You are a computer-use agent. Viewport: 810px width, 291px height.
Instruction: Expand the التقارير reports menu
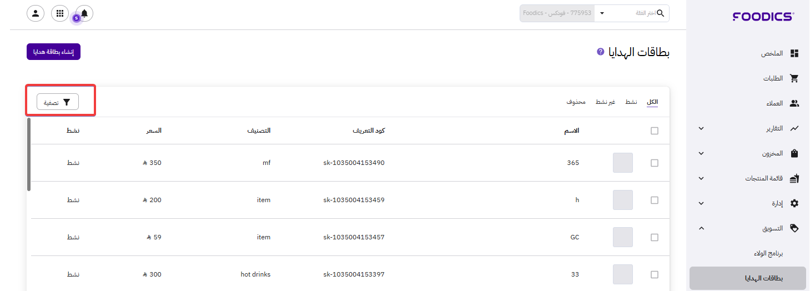coord(701,128)
